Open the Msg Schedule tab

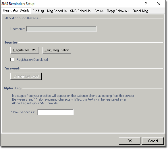[x=57, y=11]
